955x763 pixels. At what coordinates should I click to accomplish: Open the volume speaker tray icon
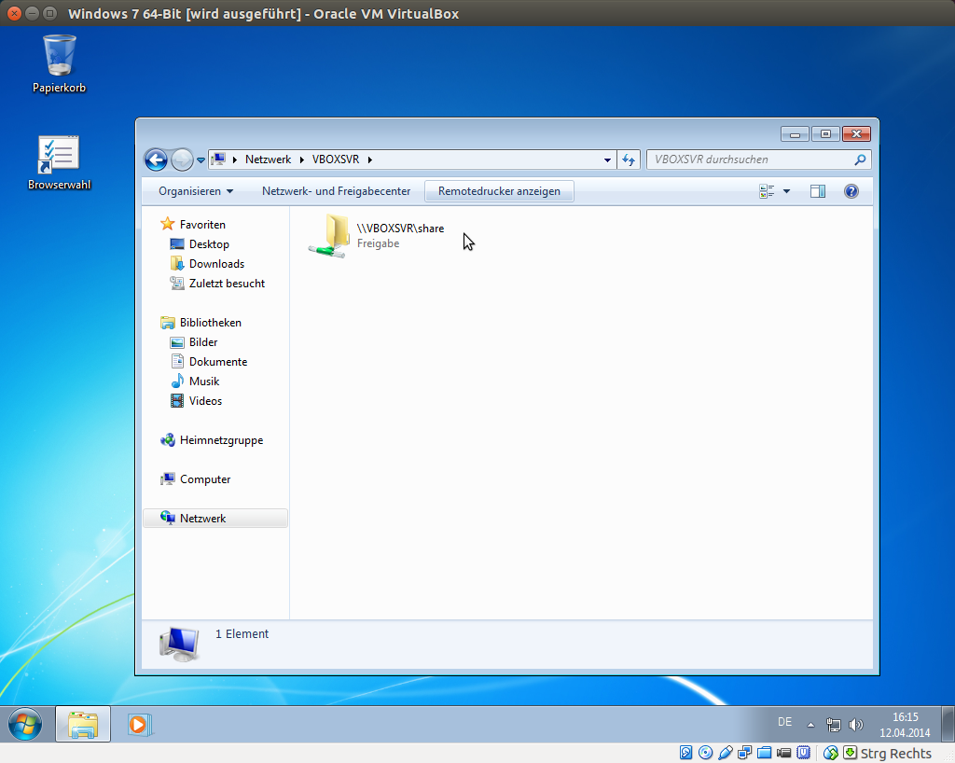pyautogui.click(x=856, y=725)
